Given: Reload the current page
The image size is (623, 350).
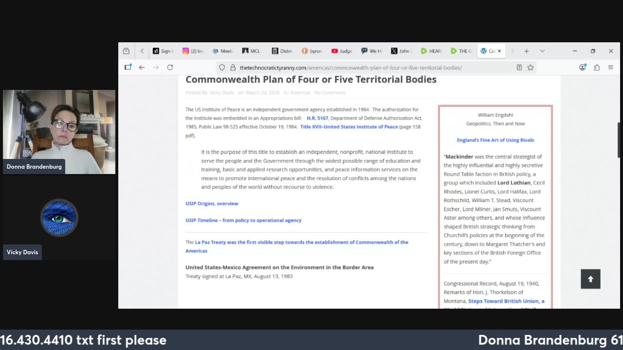Looking at the screenshot, I should tap(170, 68).
